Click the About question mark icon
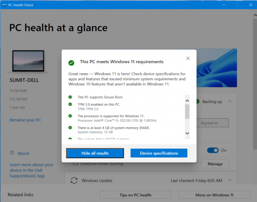This screenshot has width=257, height=202. tap(12, 153)
